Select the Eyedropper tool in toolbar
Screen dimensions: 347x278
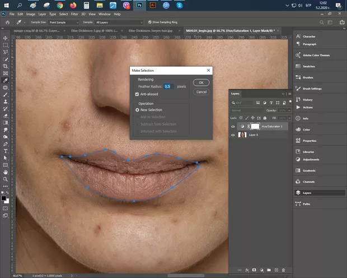point(5,80)
